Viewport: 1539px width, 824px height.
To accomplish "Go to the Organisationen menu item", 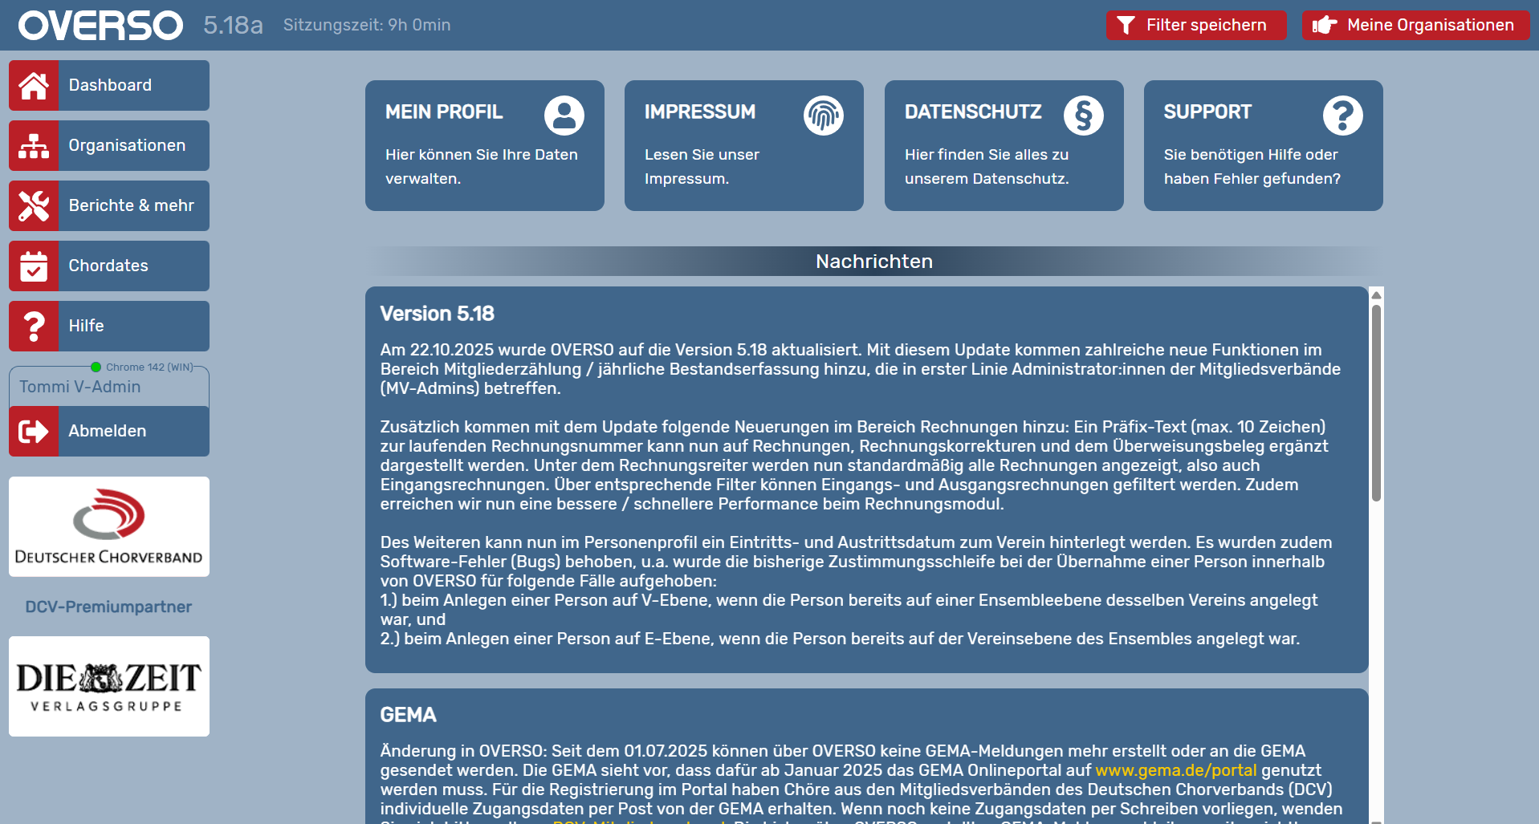I will click(127, 146).
